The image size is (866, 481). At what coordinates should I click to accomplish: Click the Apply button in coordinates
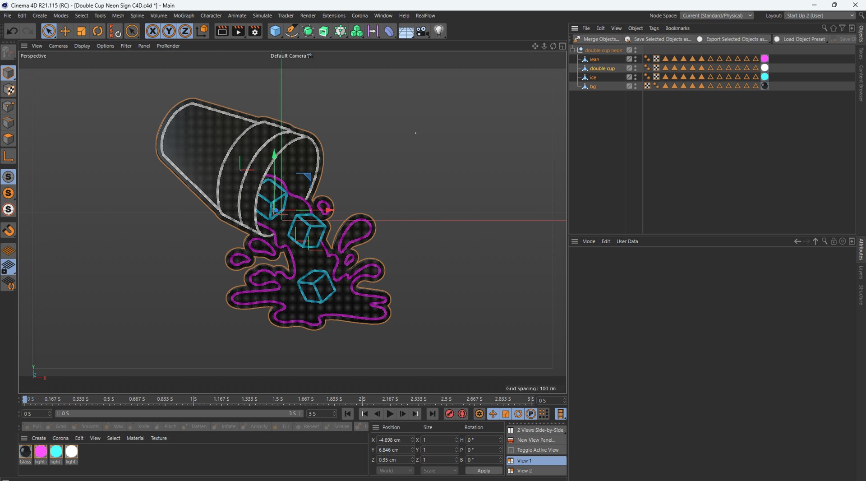[x=484, y=471]
